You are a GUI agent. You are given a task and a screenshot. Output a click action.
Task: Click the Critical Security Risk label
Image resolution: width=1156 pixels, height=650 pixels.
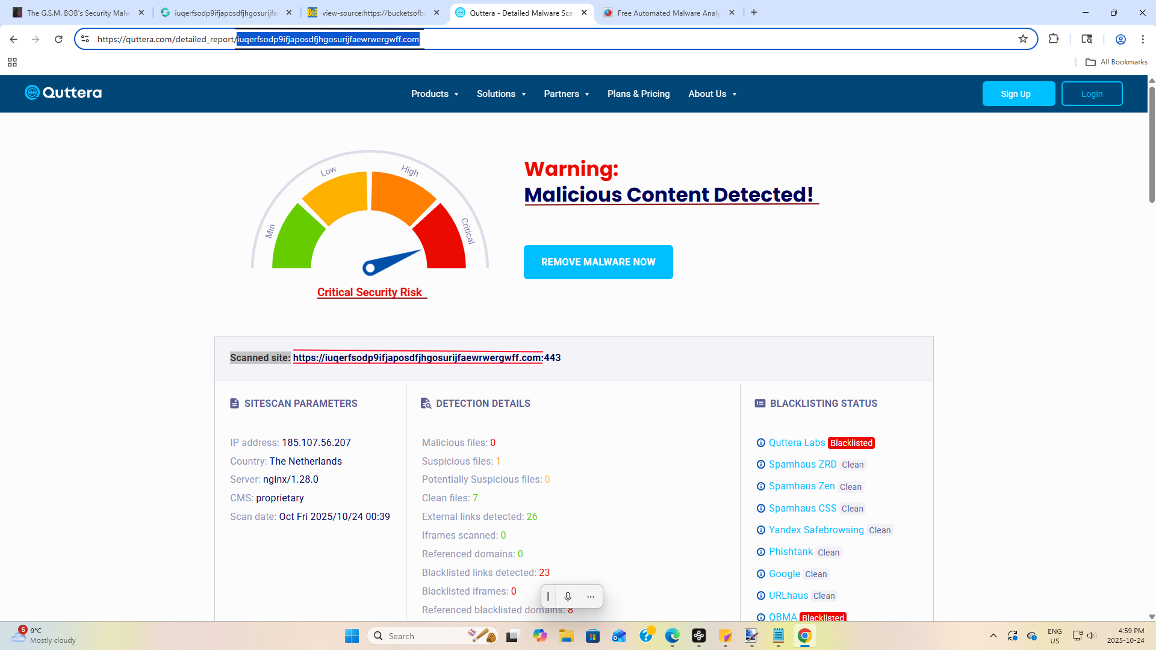370,292
